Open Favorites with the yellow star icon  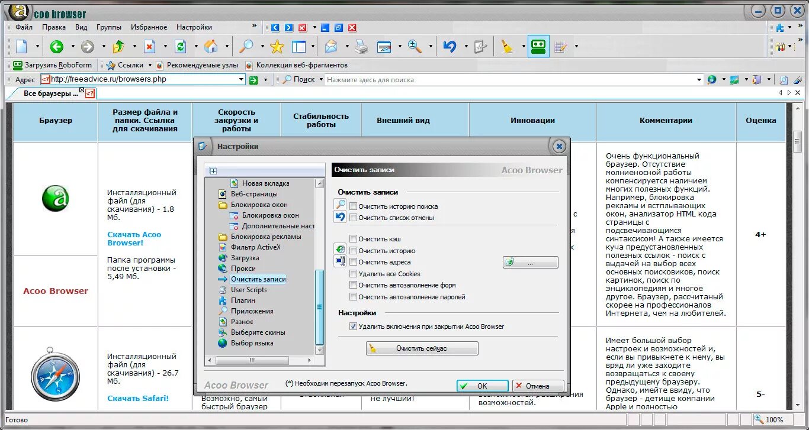[277, 47]
